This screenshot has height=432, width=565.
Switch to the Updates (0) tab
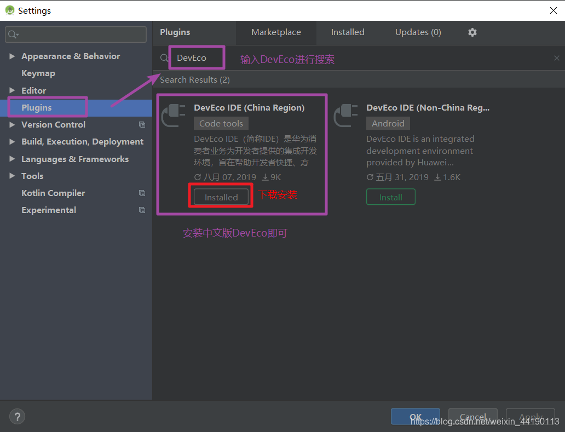[x=418, y=32]
